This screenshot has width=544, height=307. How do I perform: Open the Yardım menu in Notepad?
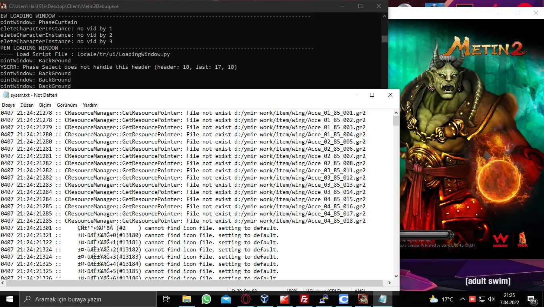[x=90, y=105]
